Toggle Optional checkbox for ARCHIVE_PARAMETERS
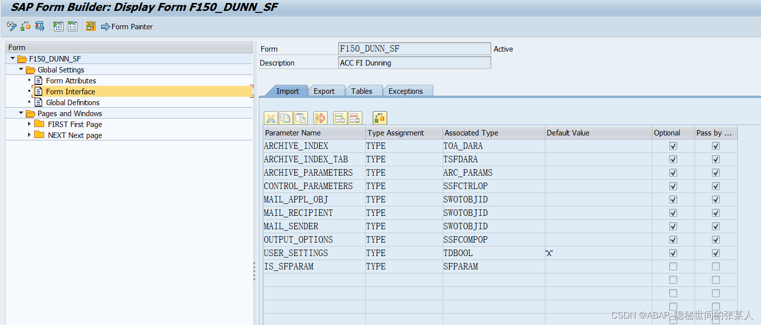This screenshot has height=325, width=761. click(x=673, y=173)
